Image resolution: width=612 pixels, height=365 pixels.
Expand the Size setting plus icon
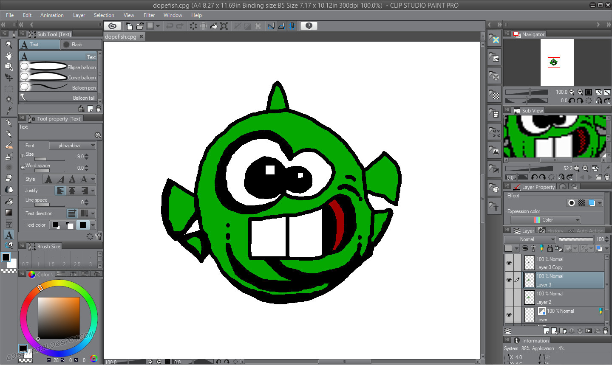(23, 156)
